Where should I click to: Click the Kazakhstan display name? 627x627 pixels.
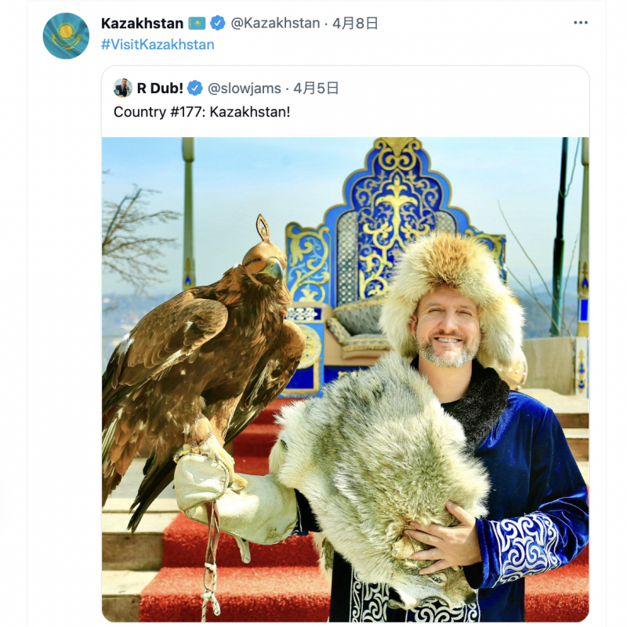142,23
